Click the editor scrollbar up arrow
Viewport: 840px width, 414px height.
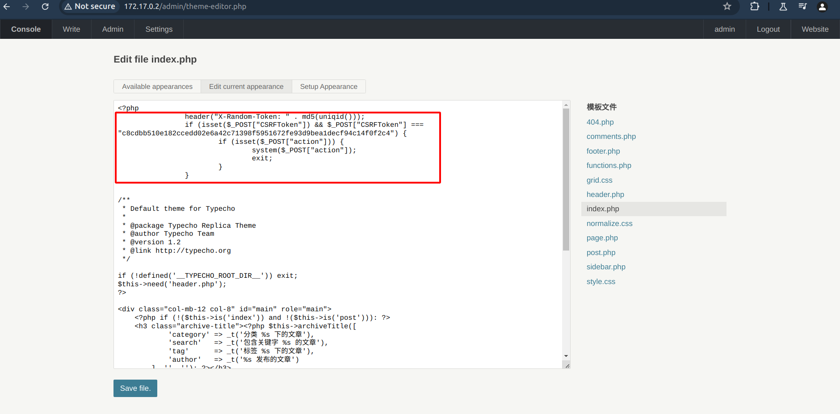pyautogui.click(x=566, y=105)
